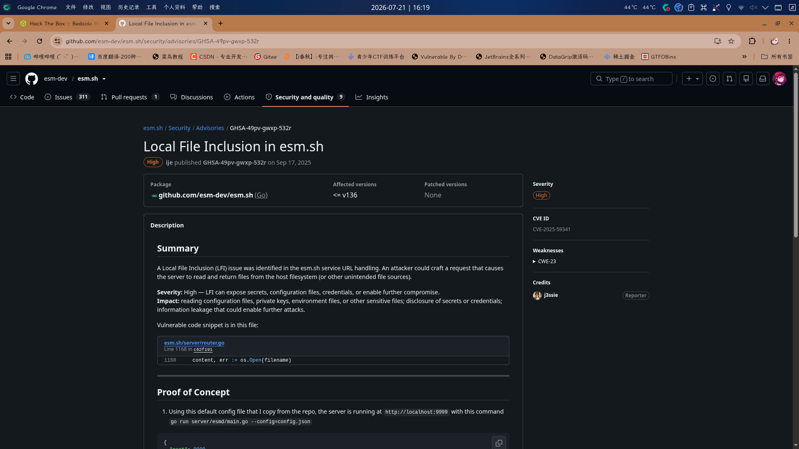Open the GitHub notifications inbox icon
The image size is (799, 449).
[x=763, y=79]
